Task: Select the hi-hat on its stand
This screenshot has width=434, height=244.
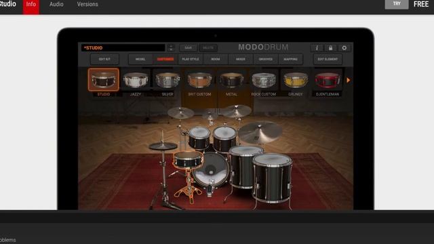Action: point(163,146)
